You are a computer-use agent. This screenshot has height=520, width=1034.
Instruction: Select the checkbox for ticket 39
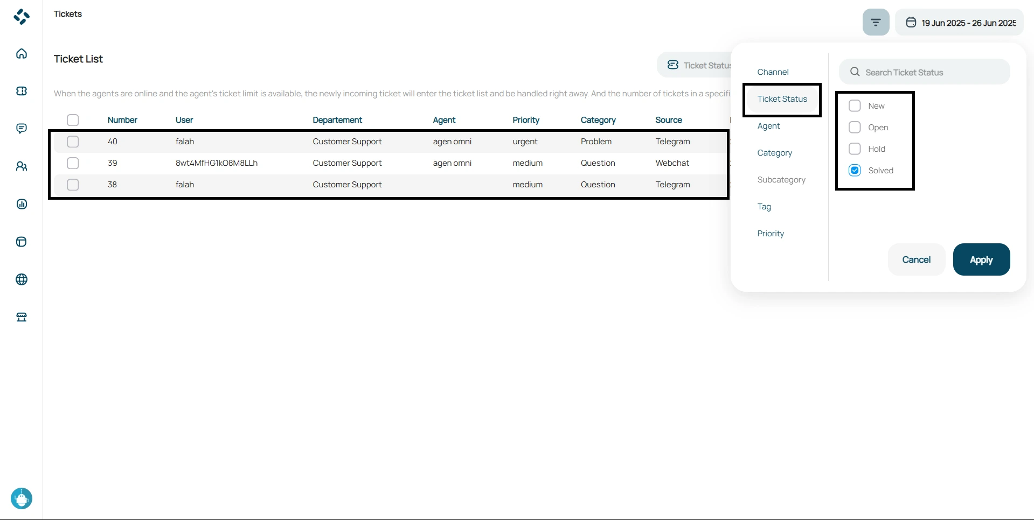[x=73, y=163]
